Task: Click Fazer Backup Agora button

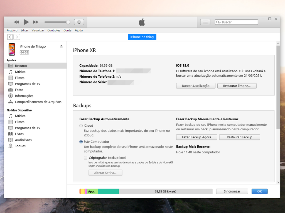Action: (196, 137)
